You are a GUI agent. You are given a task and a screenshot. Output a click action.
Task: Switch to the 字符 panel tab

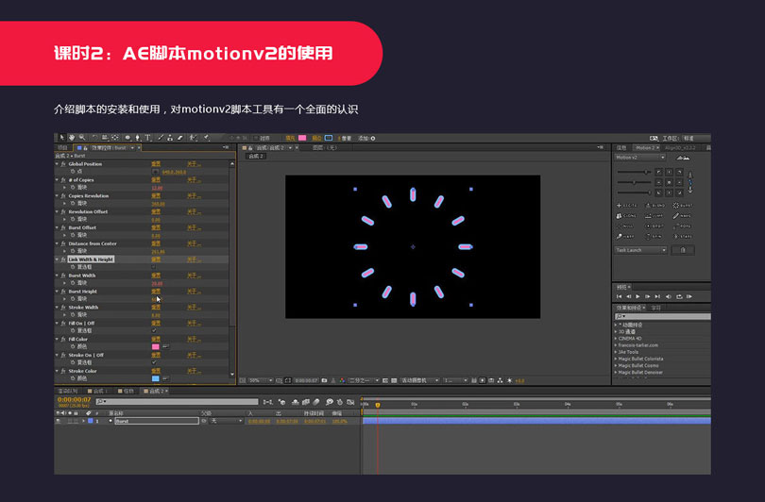[x=656, y=308]
